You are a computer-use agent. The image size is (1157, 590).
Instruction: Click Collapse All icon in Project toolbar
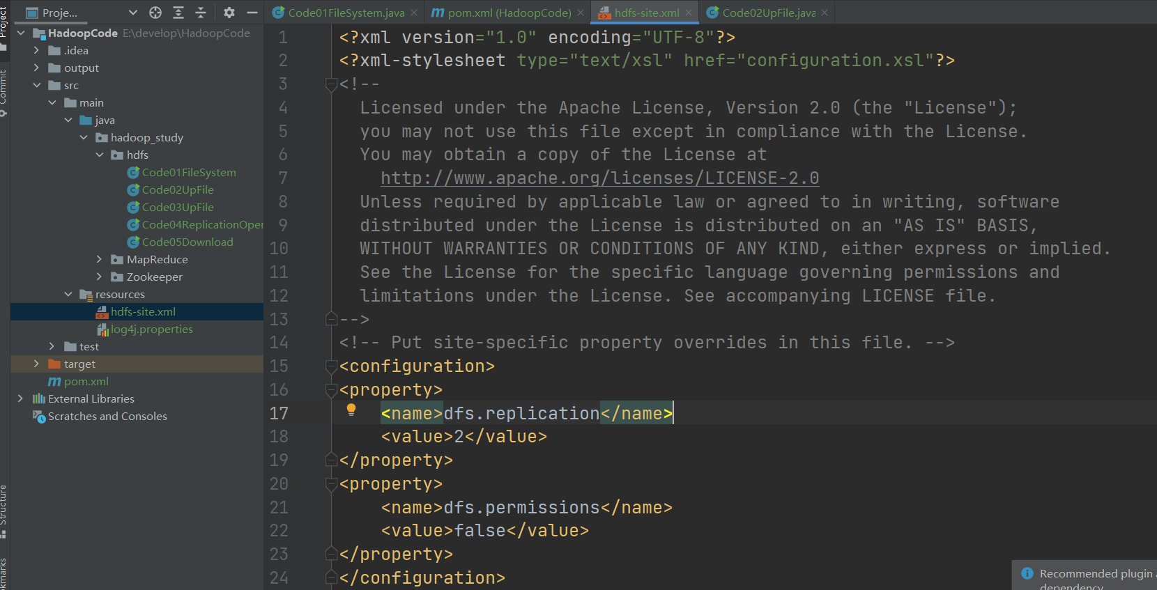click(201, 13)
